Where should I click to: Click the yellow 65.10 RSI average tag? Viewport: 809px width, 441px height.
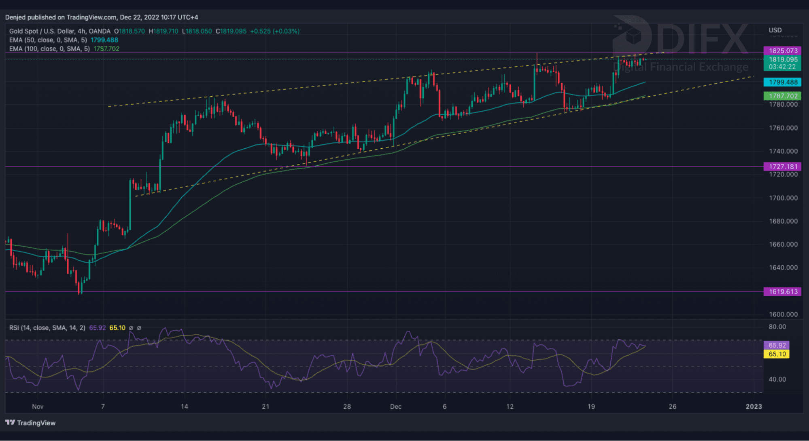pyautogui.click(x=776, y=354)
